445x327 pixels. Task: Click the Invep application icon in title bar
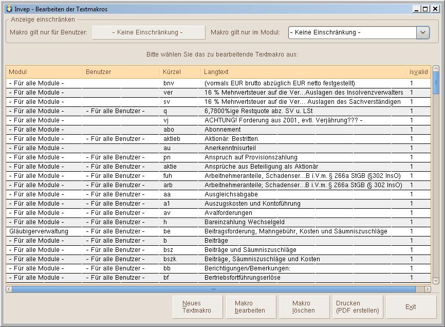[9, 9]
